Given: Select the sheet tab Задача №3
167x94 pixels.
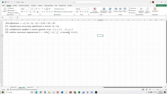Looking at the screenshot, I should (30, 87).
